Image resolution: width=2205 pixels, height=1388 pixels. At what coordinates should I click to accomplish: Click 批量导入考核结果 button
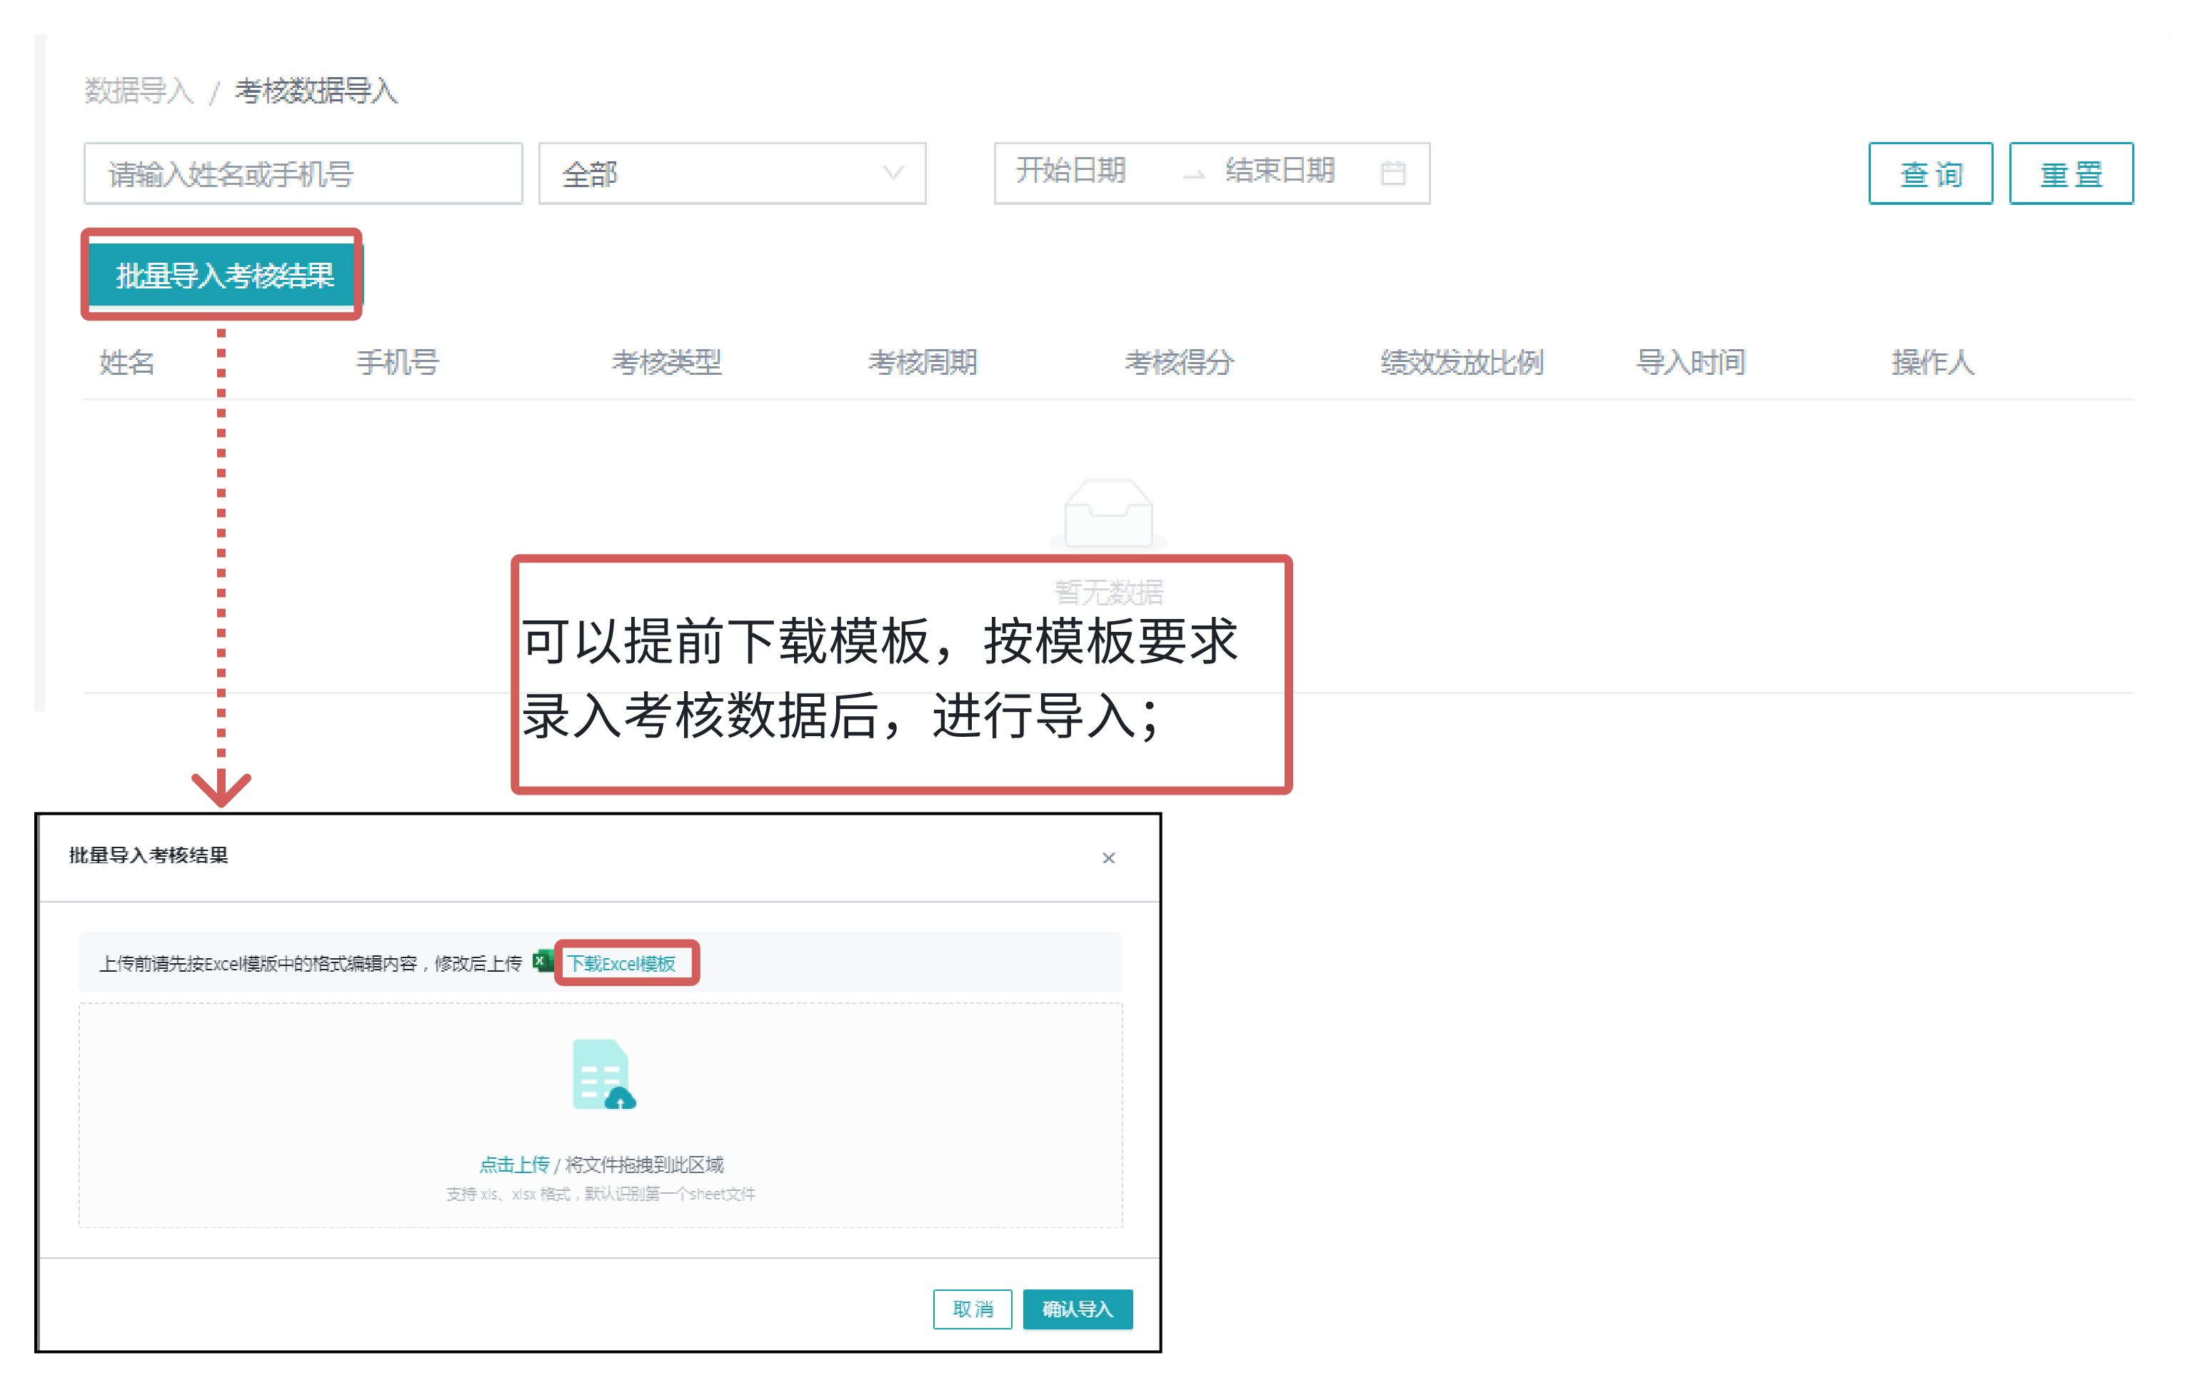pos(223,275)
